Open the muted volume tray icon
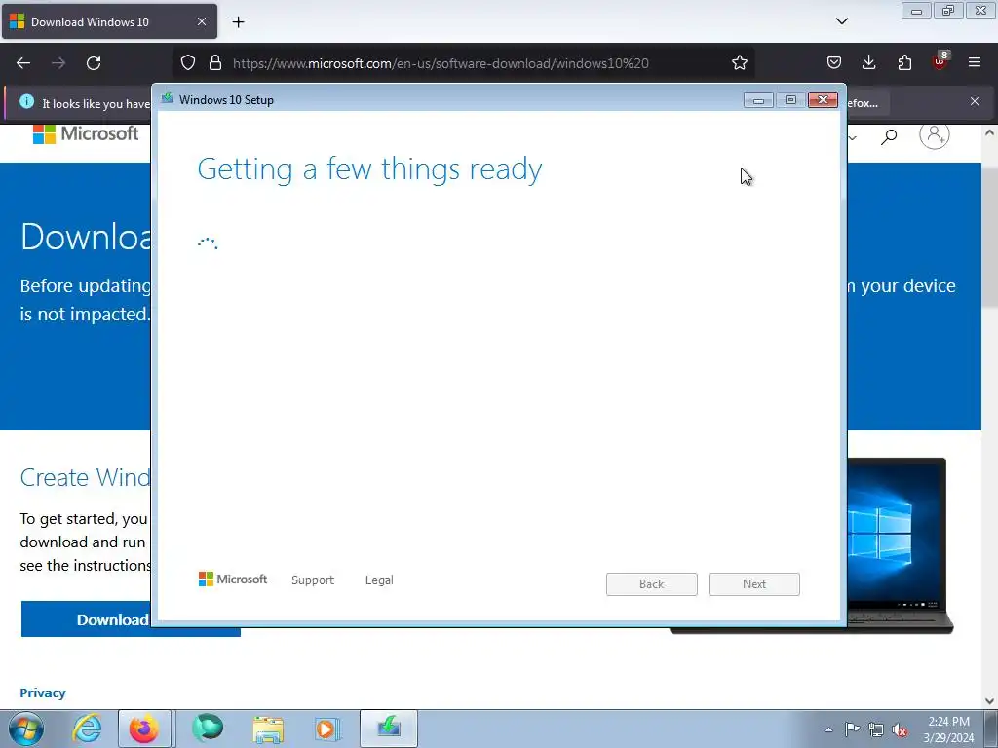 (x=900, y=729)
